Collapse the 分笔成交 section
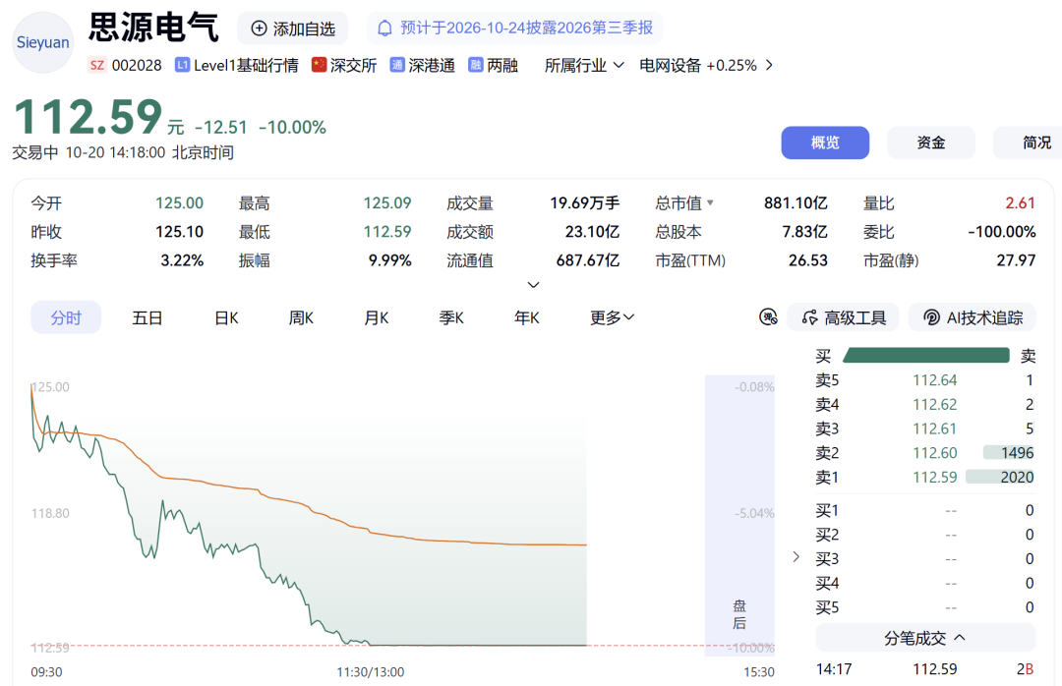Image resolution: width=1062 pixels, height=686 pixels. tap(925, 638)
